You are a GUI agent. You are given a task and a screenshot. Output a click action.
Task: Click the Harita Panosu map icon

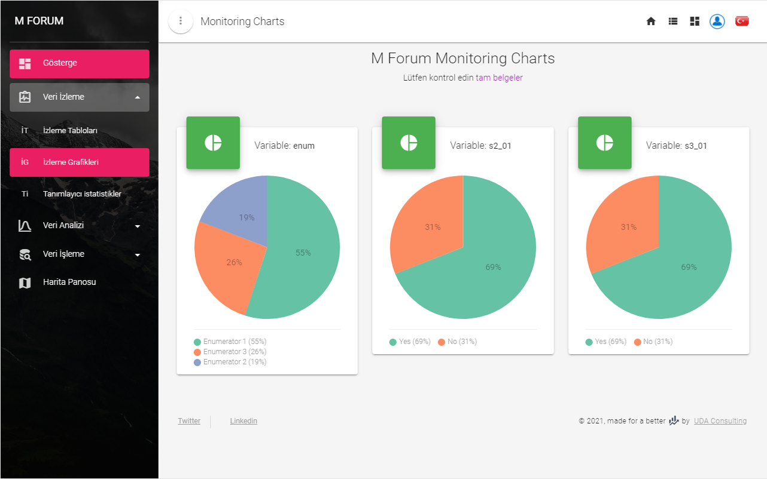coord(25,283)
